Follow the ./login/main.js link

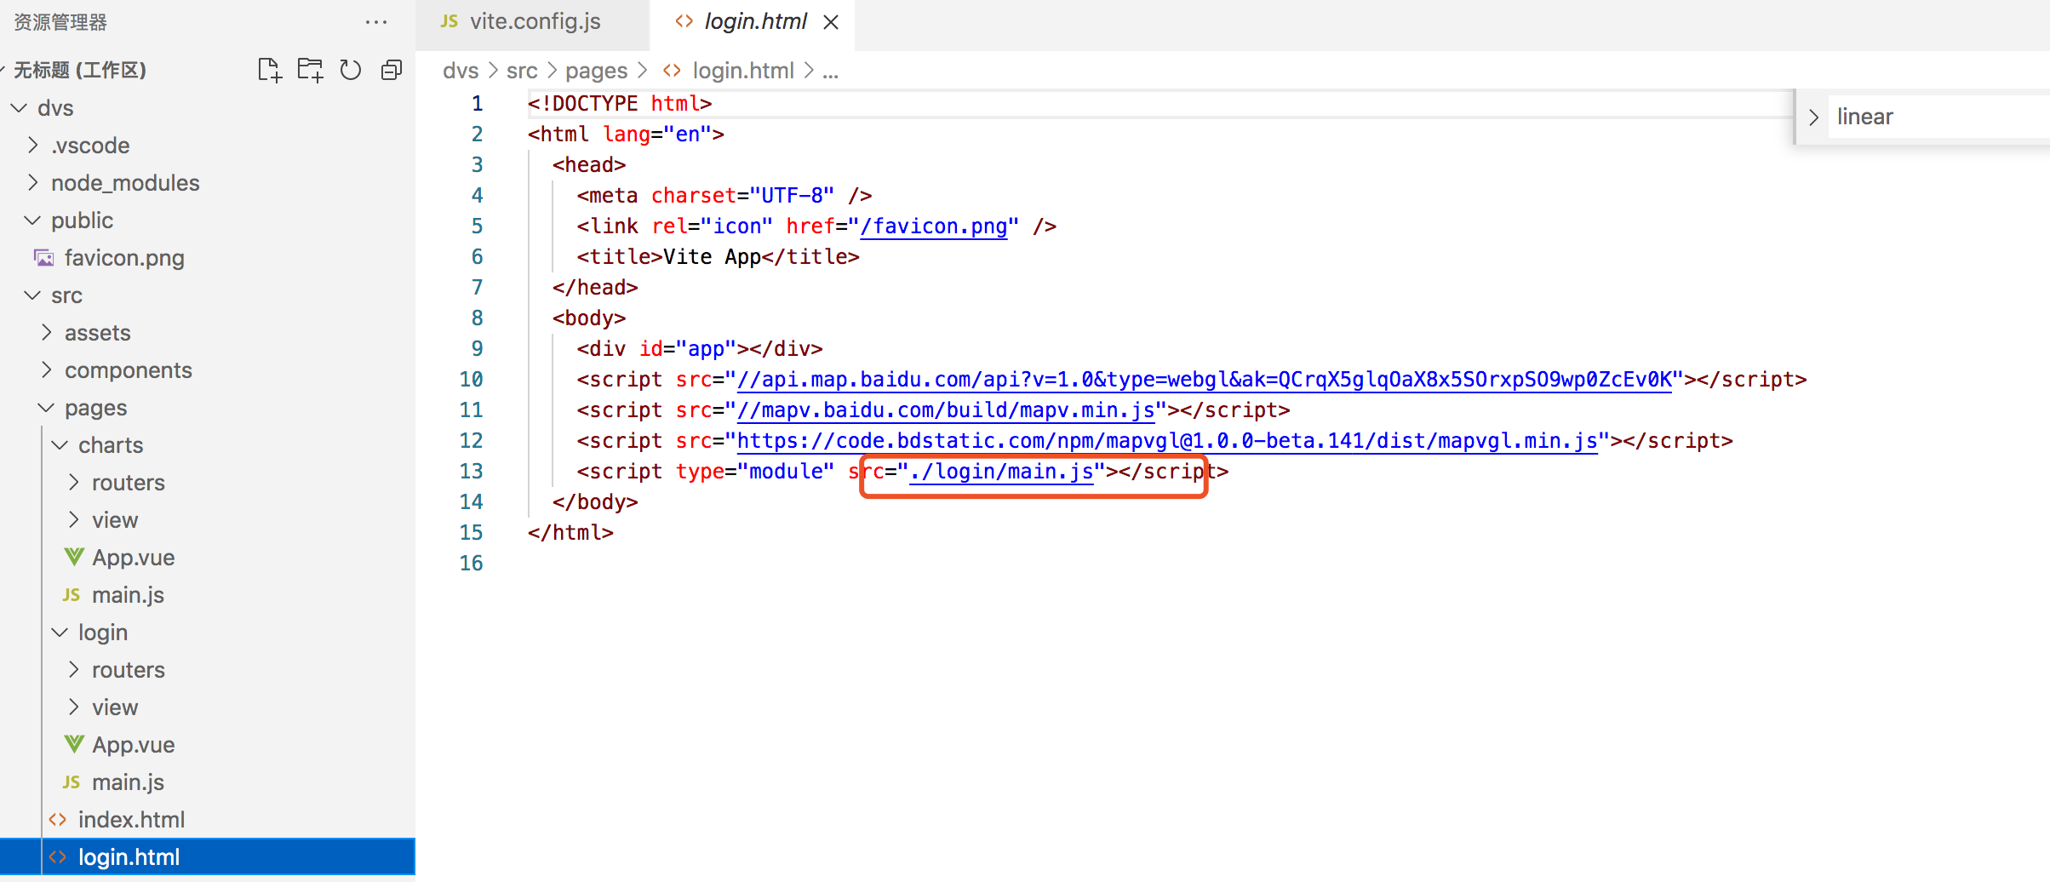pos(1001,472)
